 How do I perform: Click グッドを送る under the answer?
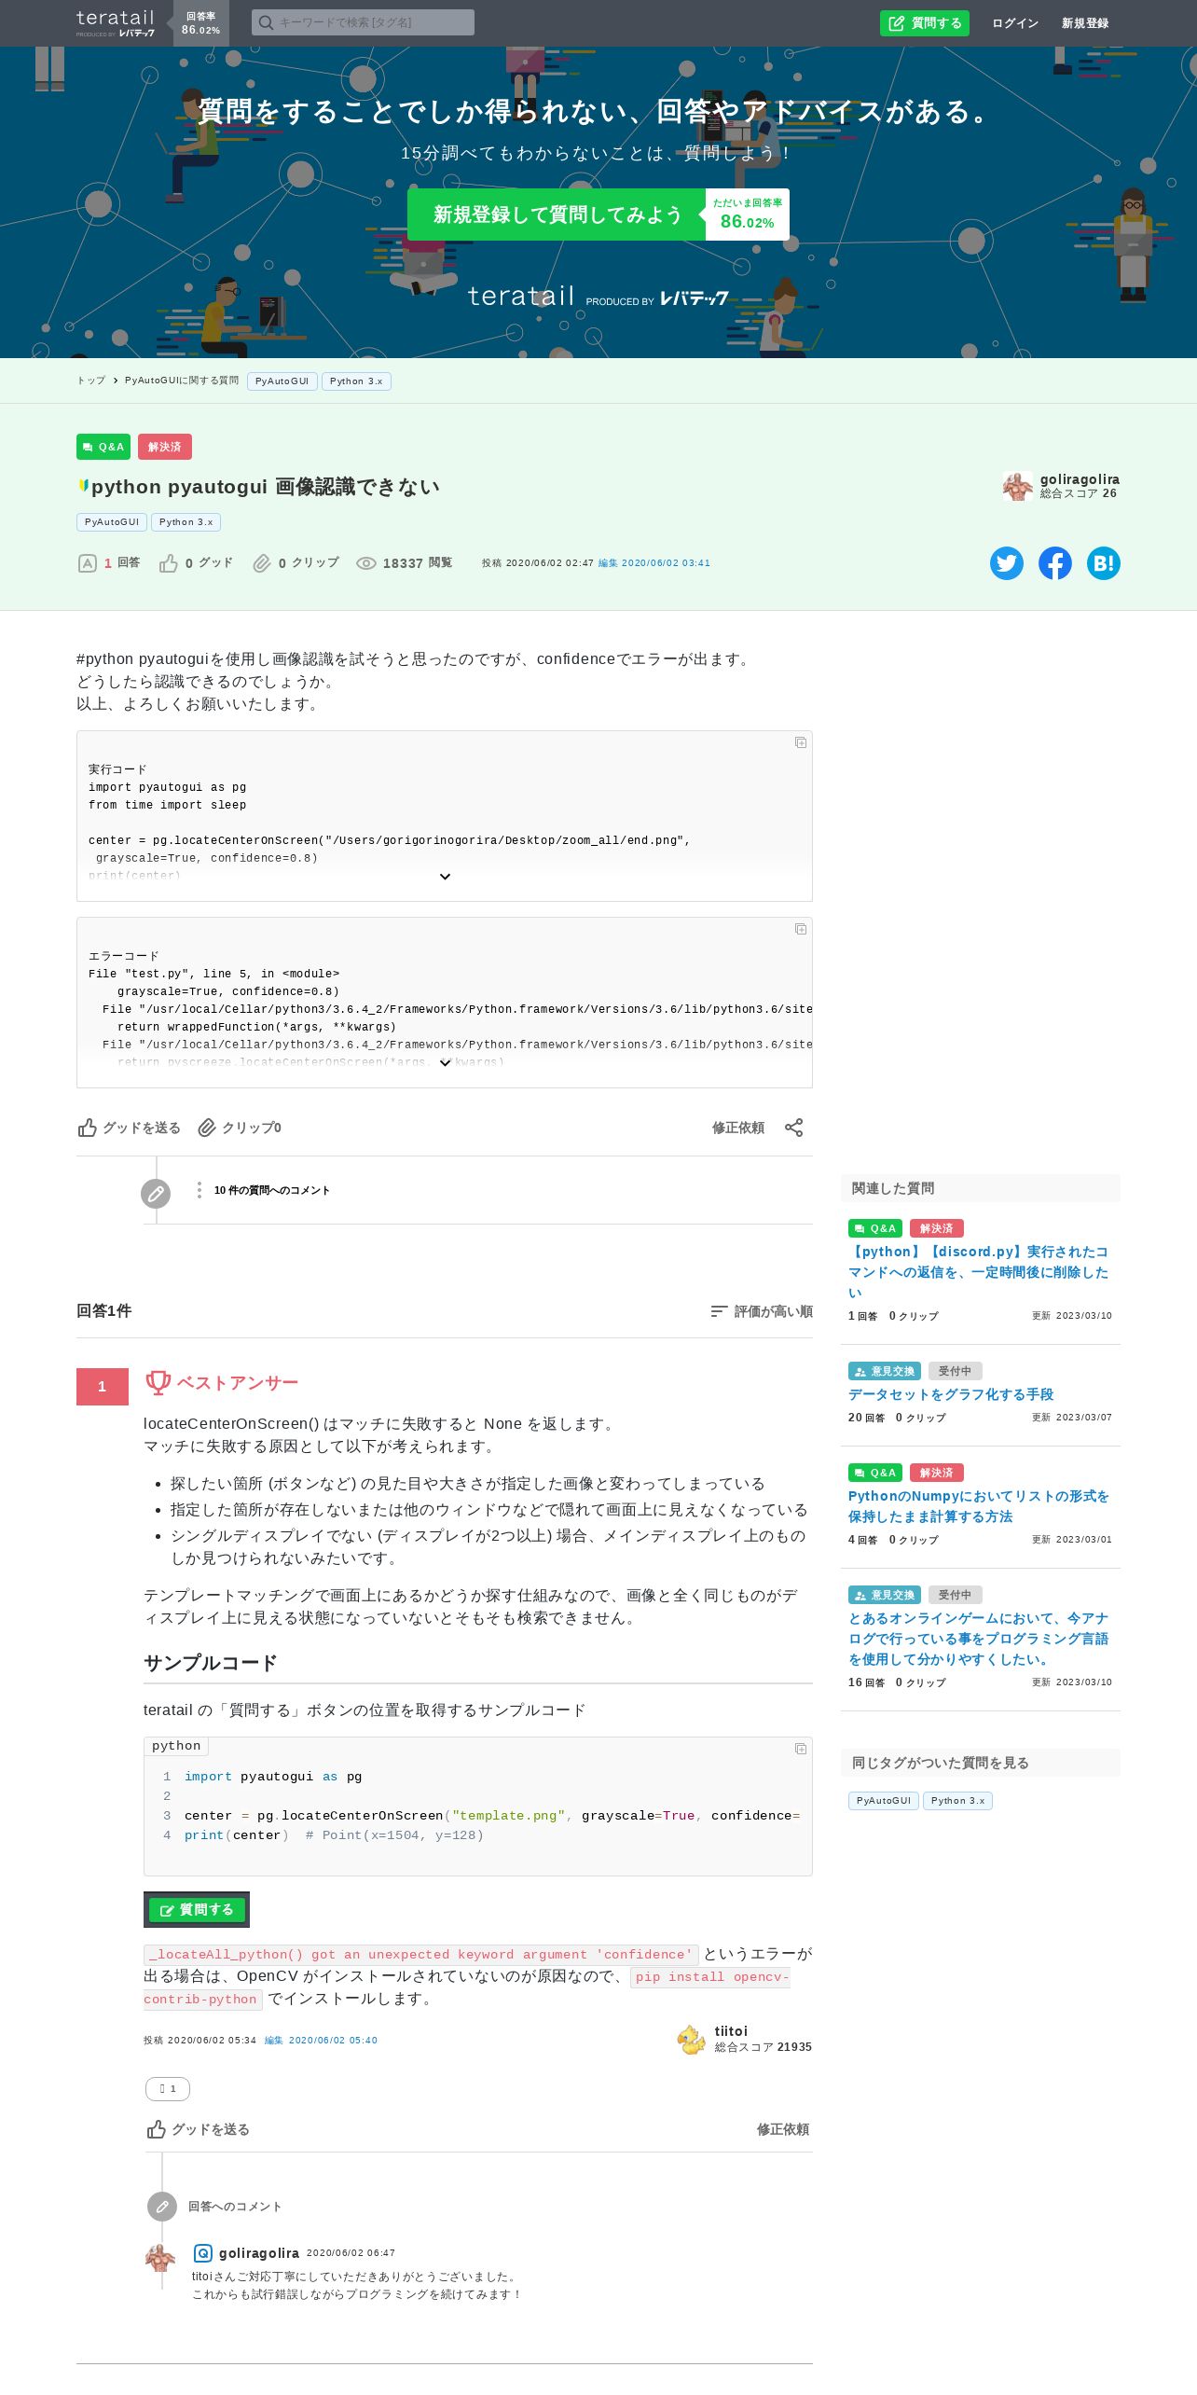click(x=198, y=2129)
